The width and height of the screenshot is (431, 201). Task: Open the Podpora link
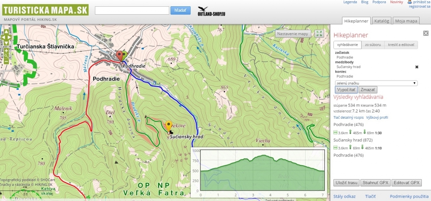coord(379,2)
